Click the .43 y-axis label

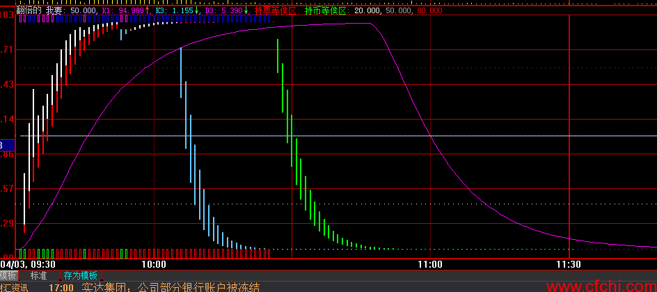7,85
